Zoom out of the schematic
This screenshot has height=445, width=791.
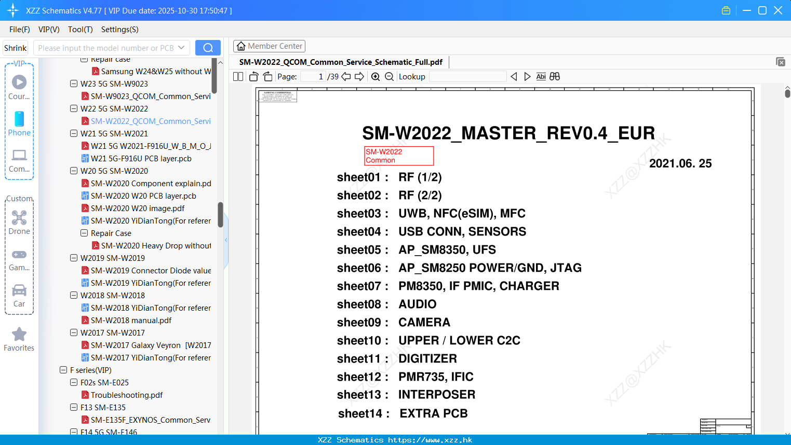[389, 76]
